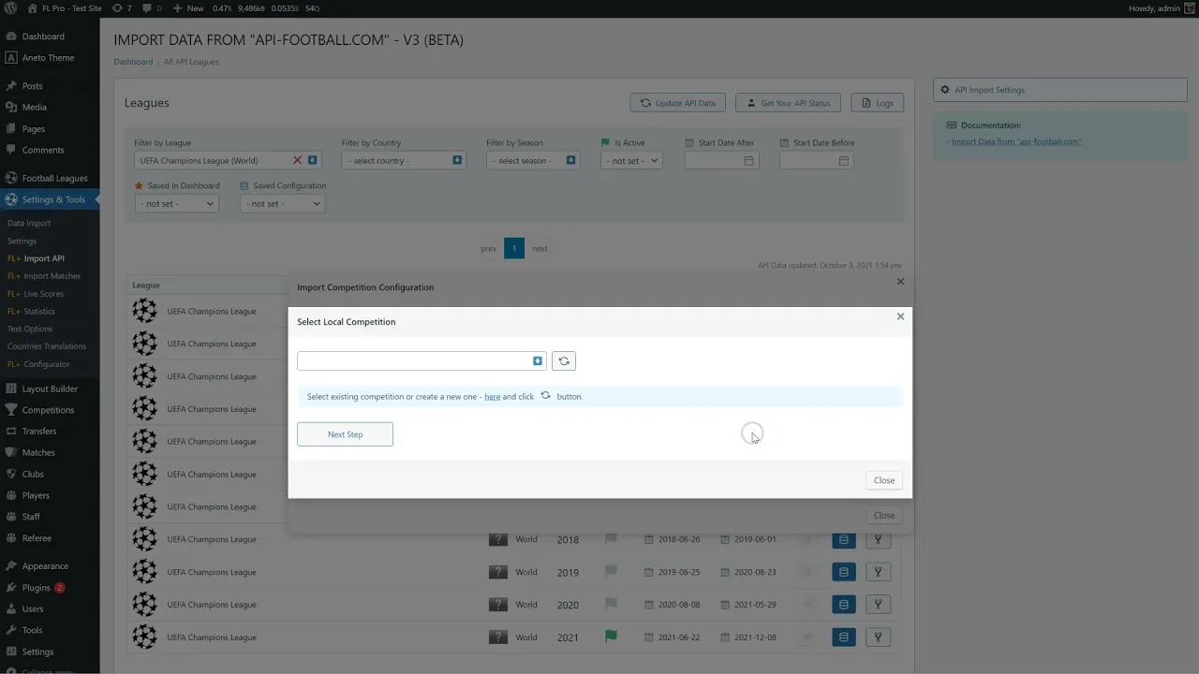Click the Dashboard icon in the sidebar
Image resolution: width=1199 pixels, height=674 pixels.
(x=11, y=37)
